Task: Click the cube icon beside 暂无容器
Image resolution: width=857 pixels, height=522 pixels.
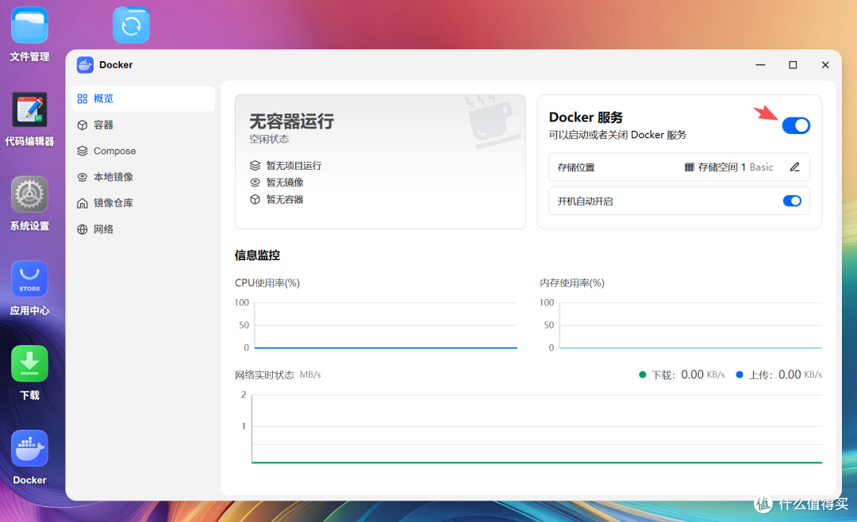Action: pos(255,199)
